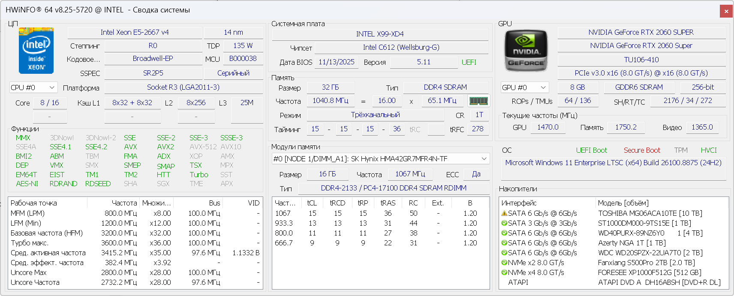
Task: Click the Трёхканальный memory mode value
Action: [376, 115]
